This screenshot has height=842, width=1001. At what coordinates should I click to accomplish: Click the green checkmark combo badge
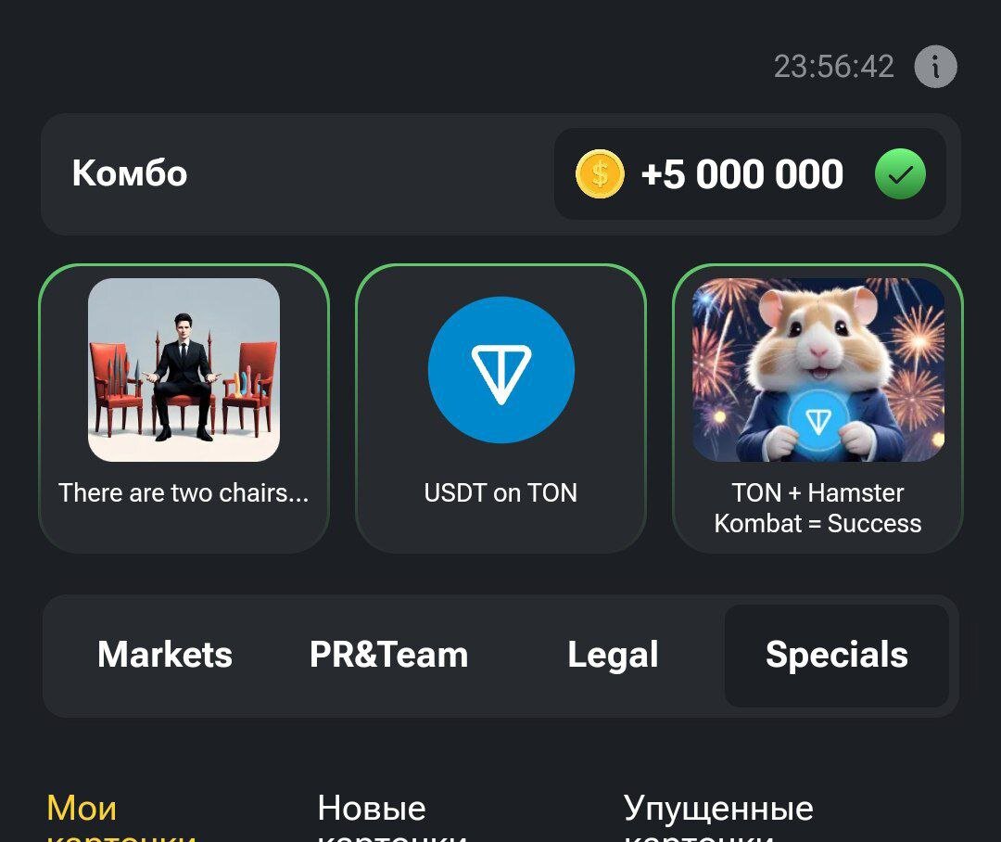click(x=900, y=173)
